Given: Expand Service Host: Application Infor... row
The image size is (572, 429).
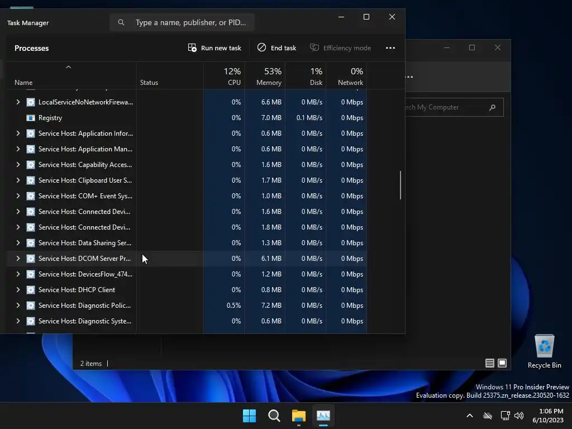Looking at the screenshot, I should (x=18, y=134).
